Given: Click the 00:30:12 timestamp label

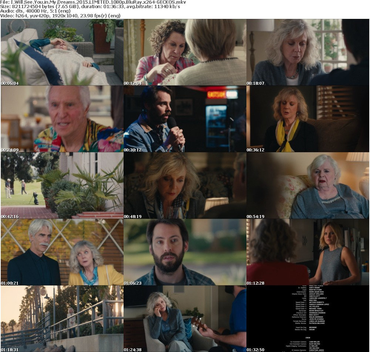Looking at the screenshot, I should 132,150.
